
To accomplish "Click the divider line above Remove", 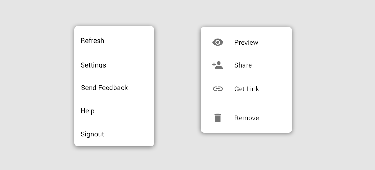I will coord(246,104).
